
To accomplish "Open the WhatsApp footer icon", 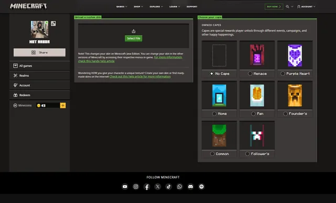I will pos(180,187).
